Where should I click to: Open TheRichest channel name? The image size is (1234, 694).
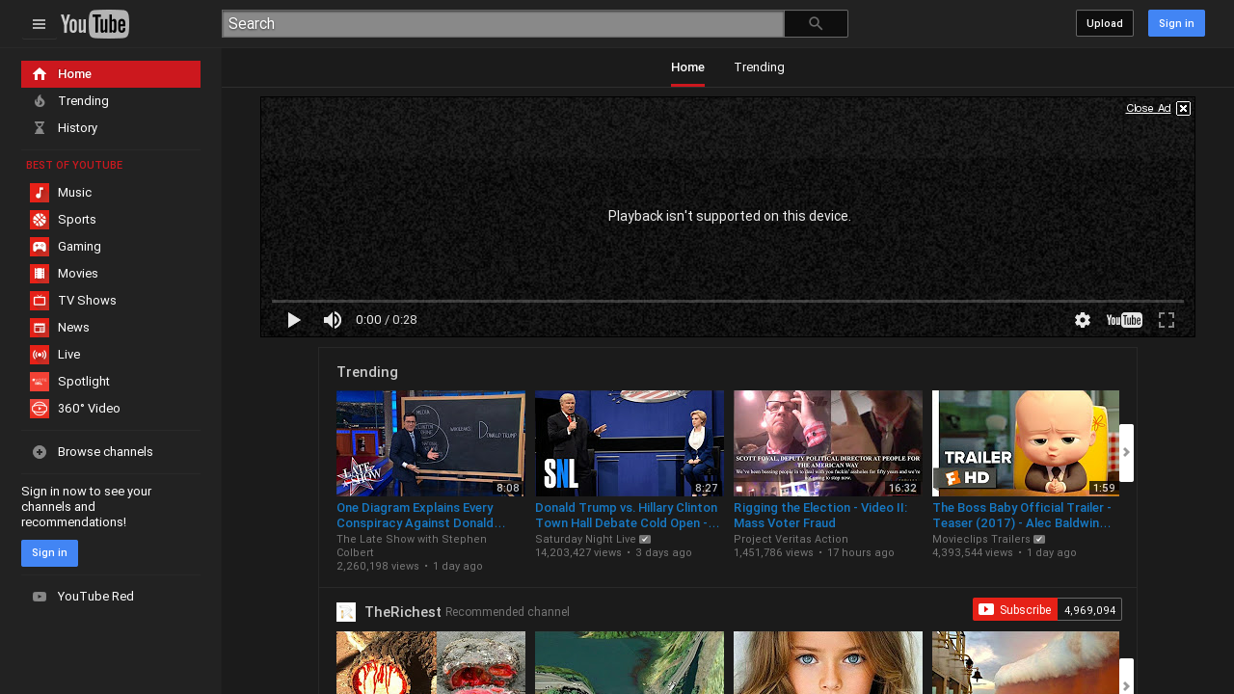pyautogui.click(x=403, y=612)
